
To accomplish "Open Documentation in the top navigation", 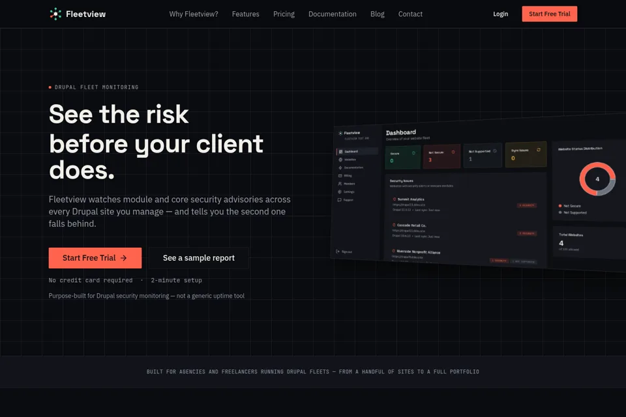I will (332, 14).
